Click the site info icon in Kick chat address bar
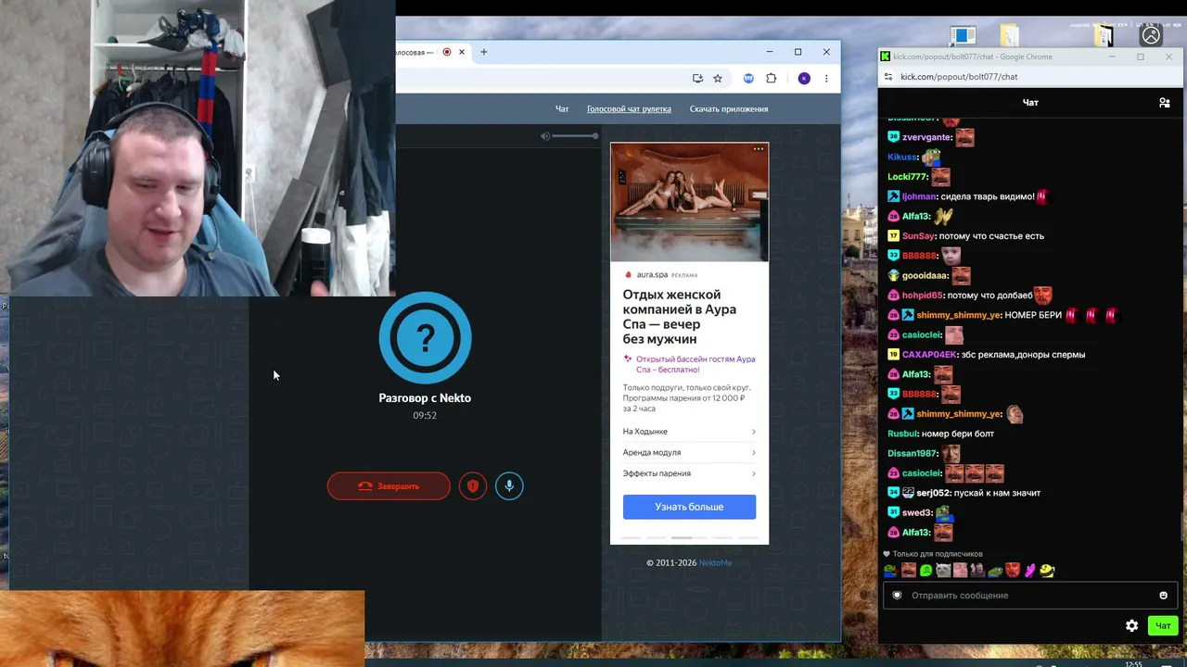 888,77
